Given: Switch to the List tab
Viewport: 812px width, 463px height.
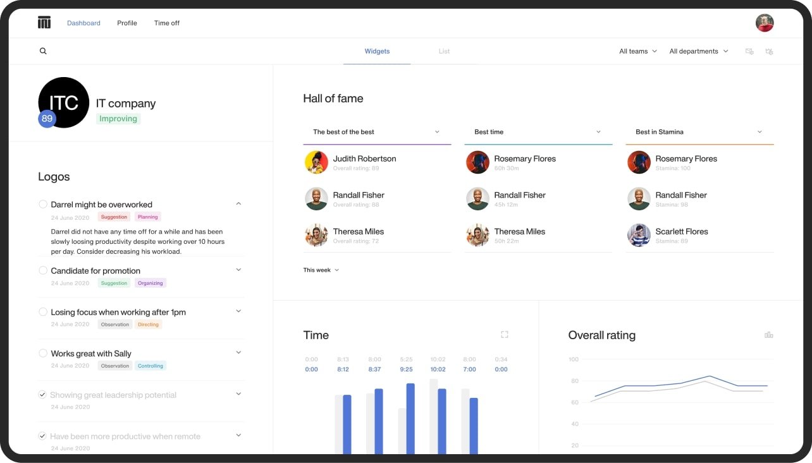Looking at the screenshot, I should pyautogui.click(x=444, y=51).
